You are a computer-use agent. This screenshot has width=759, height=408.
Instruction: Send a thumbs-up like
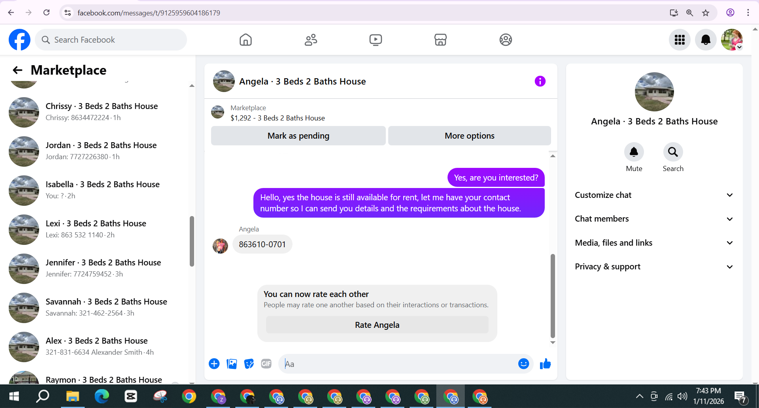[x=545, y=364]
